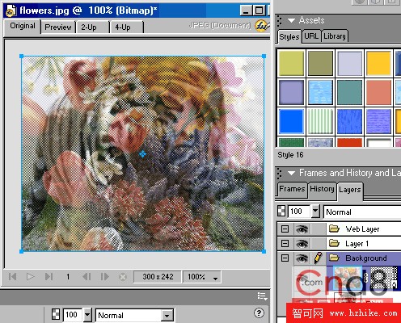Collapse the Assets panel triangle
The width and height of the screenshot is (401, 323).
[x=291, y=20]
